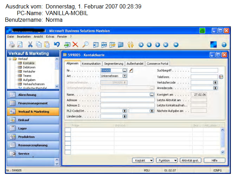Click the red X Delete icon

pyautogui.click(x=75, y=45)
